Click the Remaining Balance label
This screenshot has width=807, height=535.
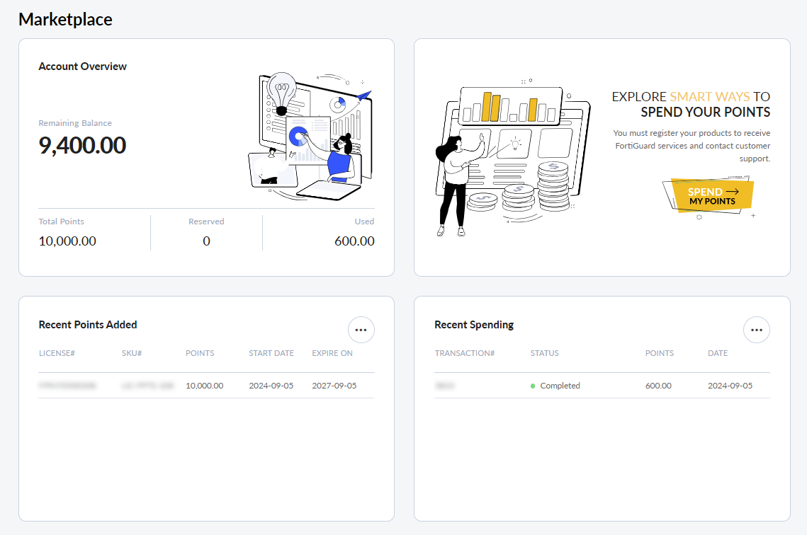pos(75,123)
